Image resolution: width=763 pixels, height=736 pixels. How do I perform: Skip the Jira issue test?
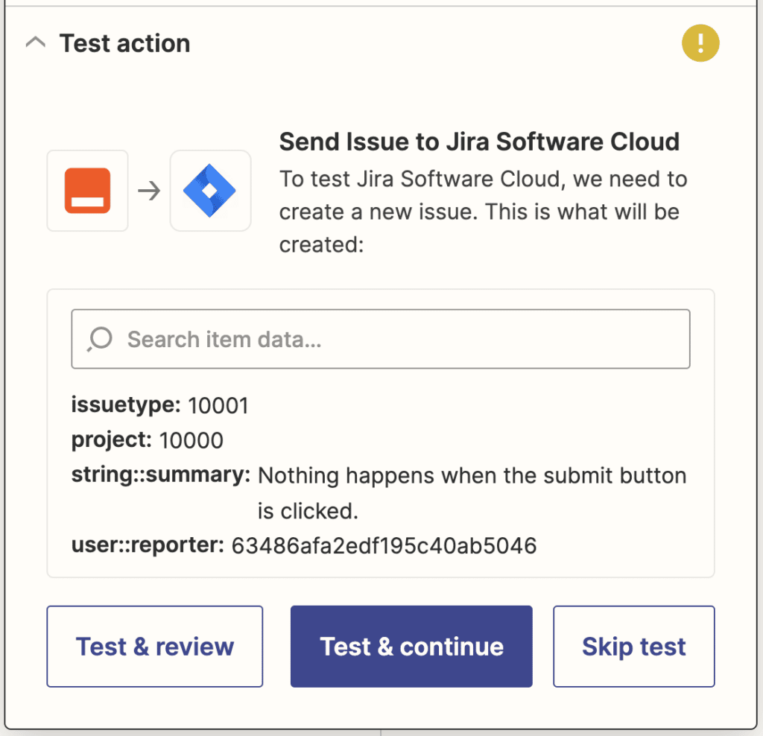[x=633, y=646]
